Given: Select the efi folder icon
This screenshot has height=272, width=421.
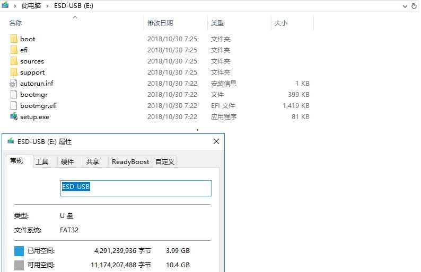Looking at the screenshot, I should click(14, 50).
